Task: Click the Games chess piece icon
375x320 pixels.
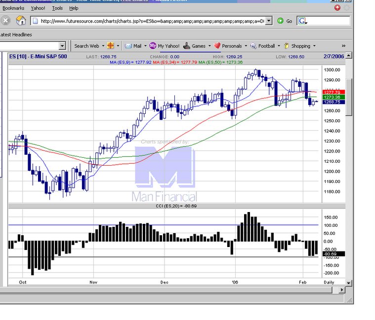Action: [187, 45]
